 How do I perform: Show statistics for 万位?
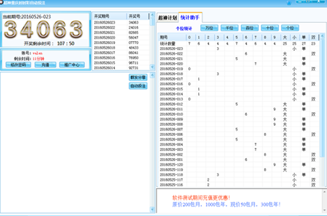click(x=209, y=28)
